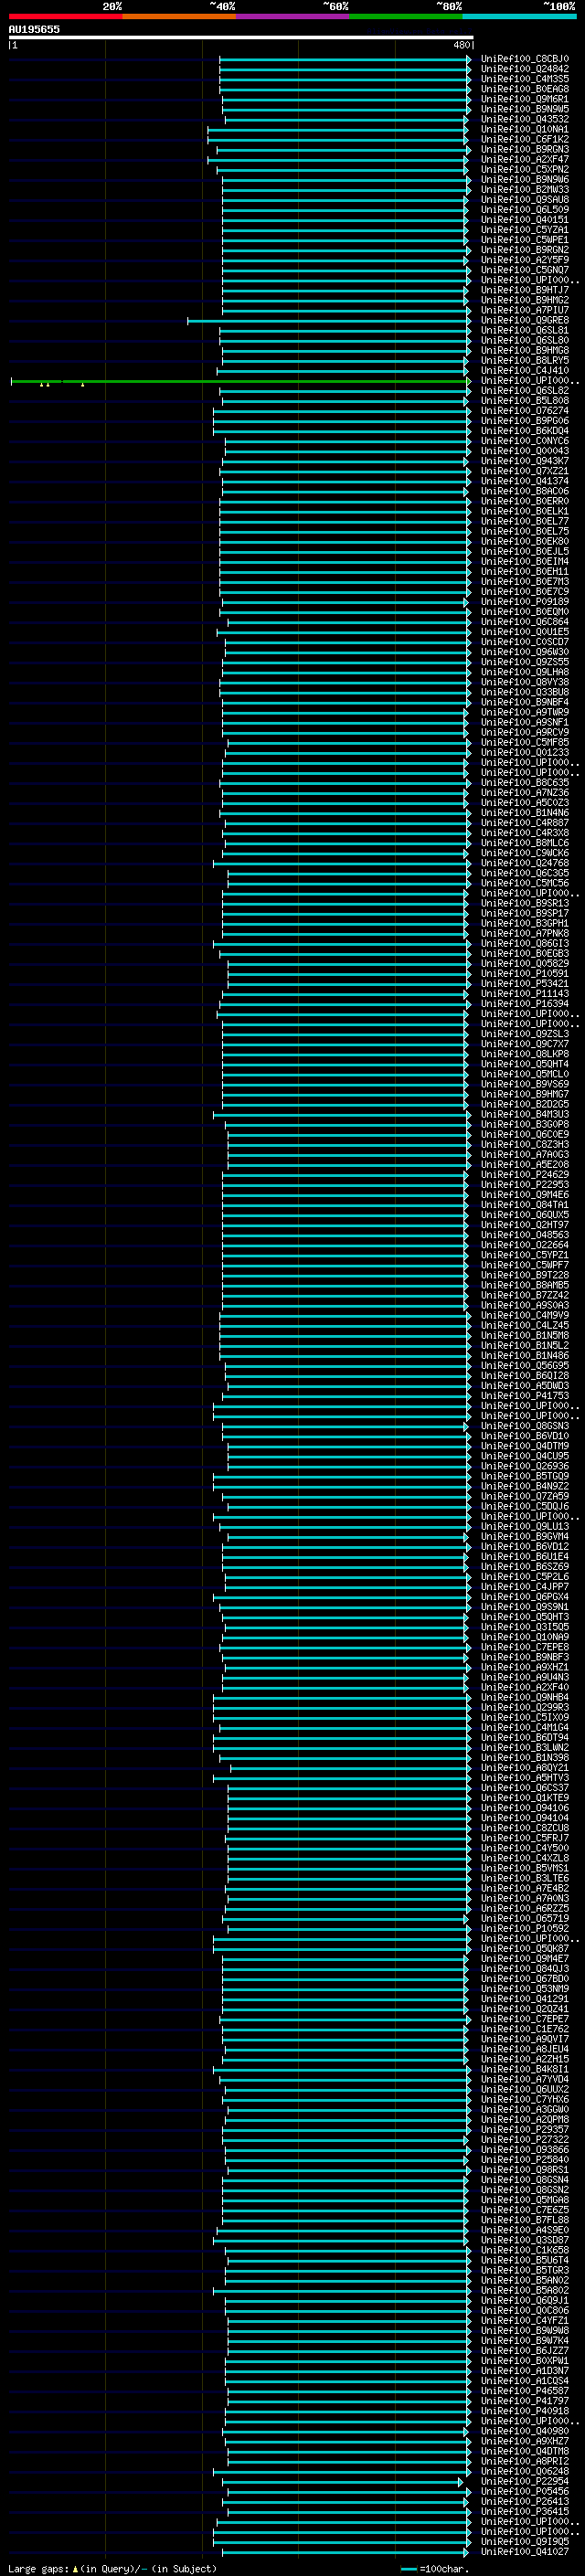Open hit UniRef100_B6QI28
Image resolution: width=585 pixels, height=2576 pixels.
click(x=524, y=1376)
